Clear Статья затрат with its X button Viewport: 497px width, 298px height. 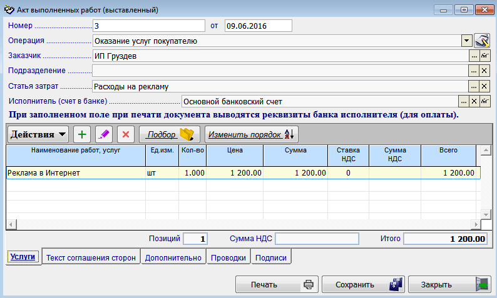pyautogui.click(x=484, y=86)
